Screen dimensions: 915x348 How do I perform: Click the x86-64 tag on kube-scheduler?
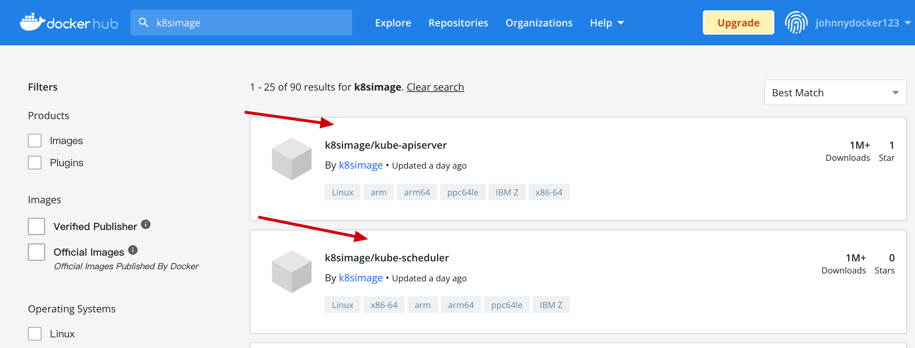click(384, 305)
